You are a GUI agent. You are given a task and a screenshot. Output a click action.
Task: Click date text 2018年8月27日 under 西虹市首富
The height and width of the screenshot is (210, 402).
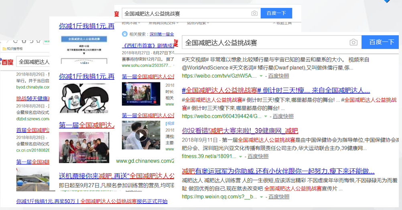[x=136, y=53]
